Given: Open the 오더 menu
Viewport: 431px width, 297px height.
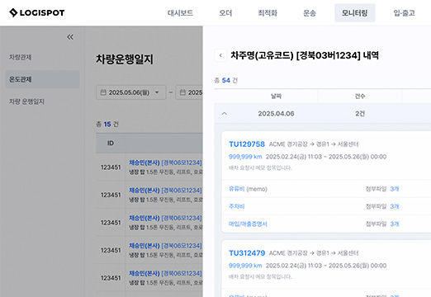Looking at the screenshot, I should pos(225,13).
